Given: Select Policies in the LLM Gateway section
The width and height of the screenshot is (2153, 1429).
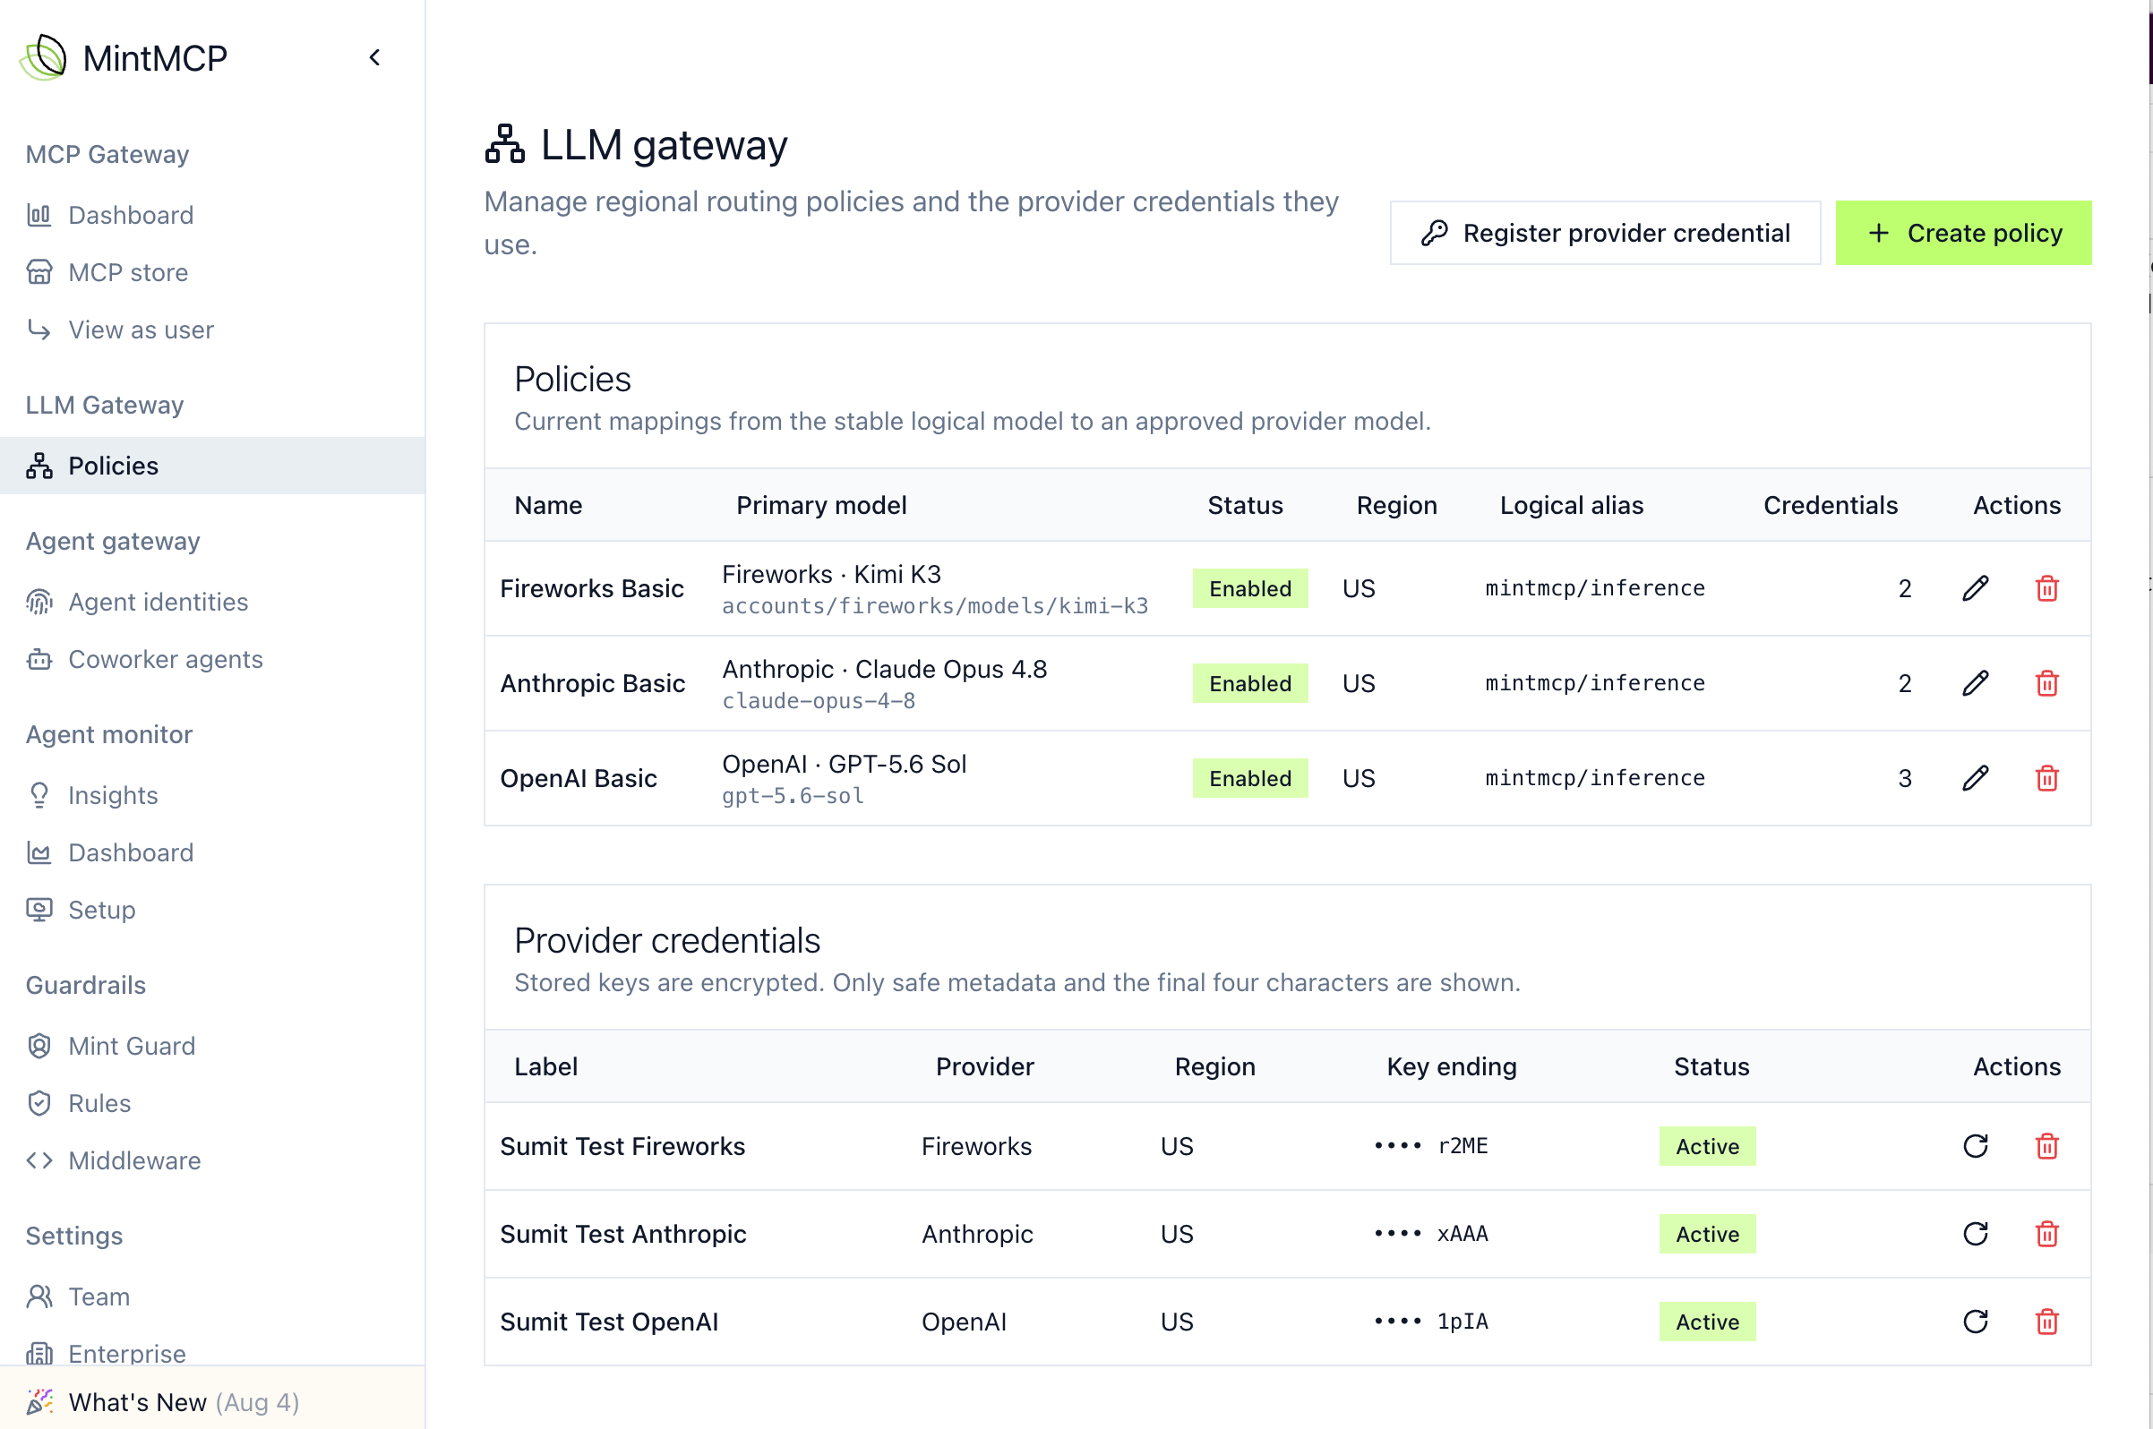Looking at the screenshot, I should (212, 466).
